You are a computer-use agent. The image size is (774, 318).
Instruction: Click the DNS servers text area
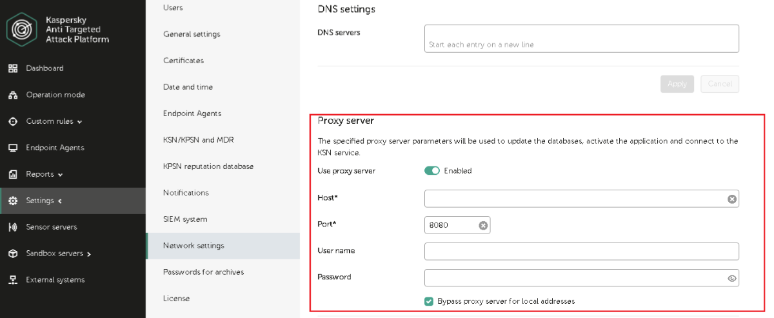[x=581, y=38]
